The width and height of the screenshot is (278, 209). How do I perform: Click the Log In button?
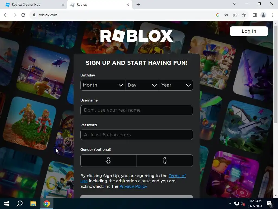point(249,31)
